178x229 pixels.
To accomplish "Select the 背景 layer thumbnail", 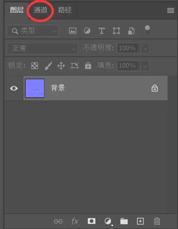I will point(35,88).
